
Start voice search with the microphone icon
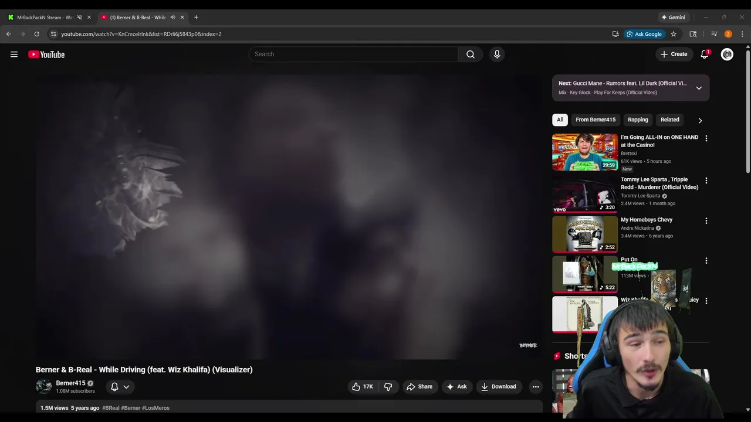click(x=497, y=54)
